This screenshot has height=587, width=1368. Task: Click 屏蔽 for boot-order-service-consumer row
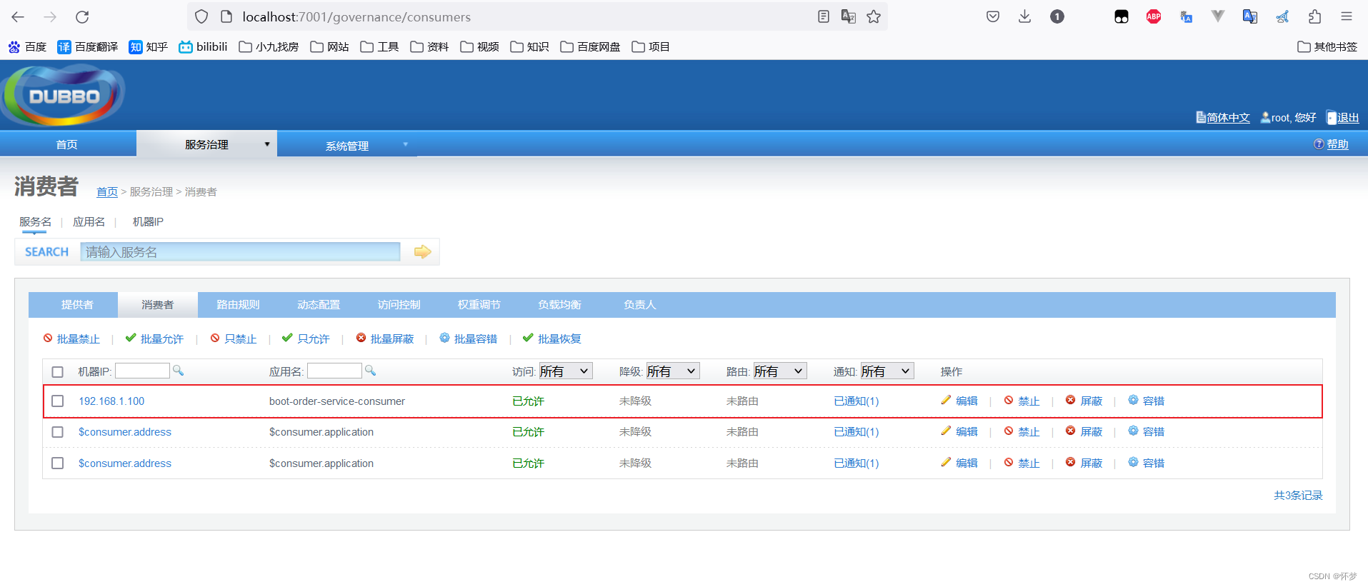point(1084,401)
